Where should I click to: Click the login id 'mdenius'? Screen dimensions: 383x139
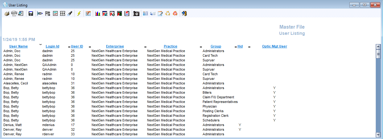click(x=48, y=125)
